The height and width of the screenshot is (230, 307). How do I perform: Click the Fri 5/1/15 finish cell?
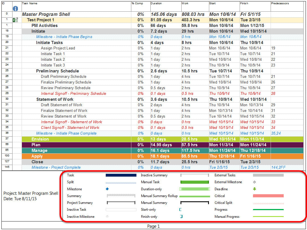pyautogui.click(x=255, y=14)
